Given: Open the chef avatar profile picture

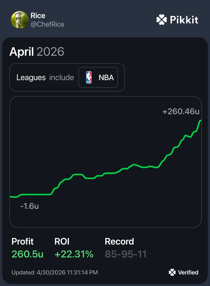Looking at the screenshot, I should 20,20.
